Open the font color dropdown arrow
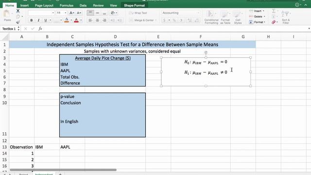This screenshot has width=311, height=175. pos(81,20)
